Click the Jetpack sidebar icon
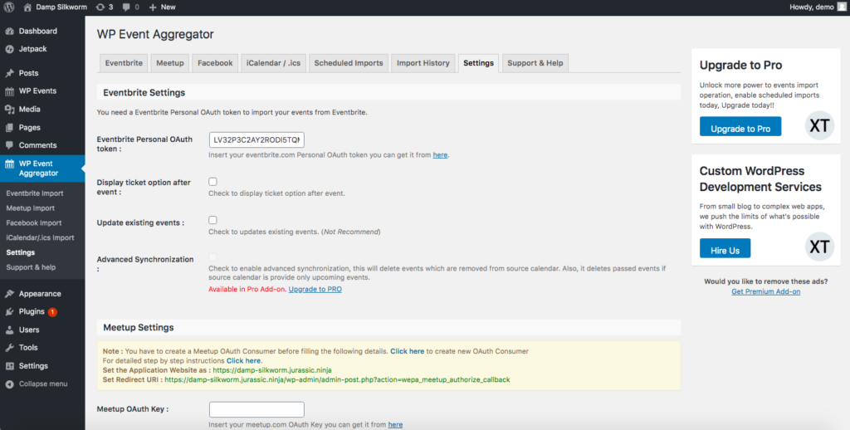The height and width of the screenshot is (430, 850). (x=9, y=49)
